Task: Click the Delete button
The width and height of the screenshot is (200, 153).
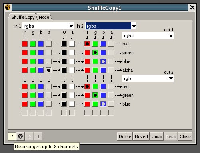Action: [x=125, y=136]
